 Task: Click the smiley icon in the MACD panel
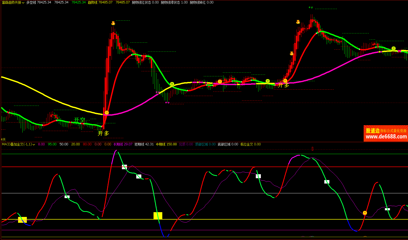(x=365, y=213)
